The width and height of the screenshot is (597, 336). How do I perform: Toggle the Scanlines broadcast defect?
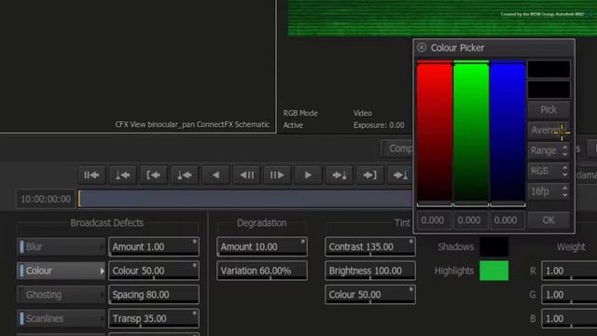[x=61, y=318]
